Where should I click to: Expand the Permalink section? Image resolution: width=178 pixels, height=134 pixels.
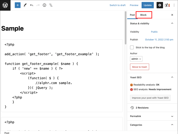(x=172, y=116)
